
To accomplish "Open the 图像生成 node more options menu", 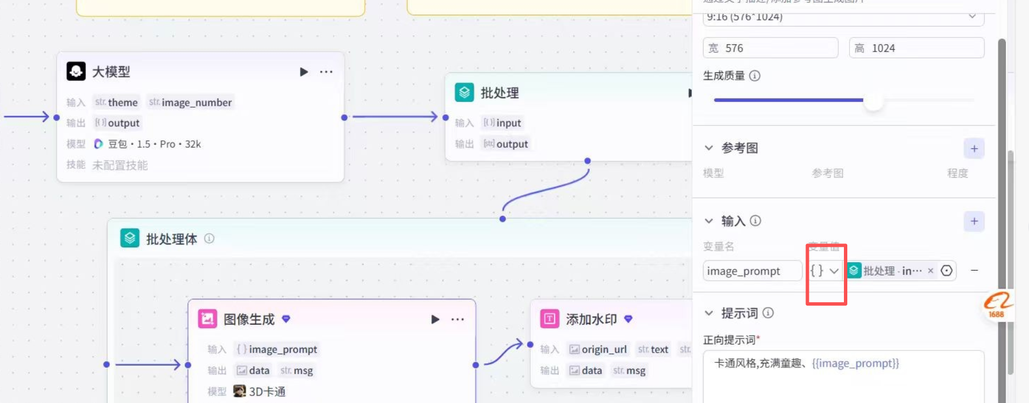I will click(x=457, y=319).
